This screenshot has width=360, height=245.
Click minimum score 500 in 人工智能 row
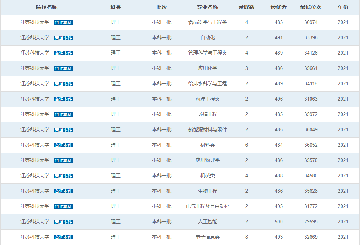click(278, 221)
